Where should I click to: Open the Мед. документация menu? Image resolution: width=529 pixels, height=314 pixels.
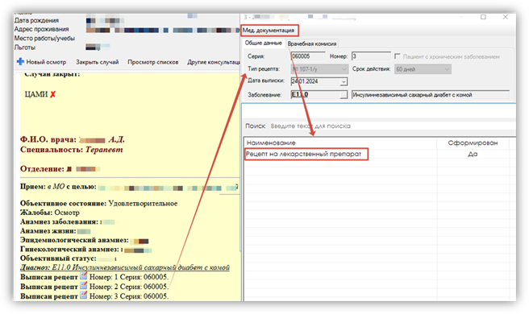[269, 31]
